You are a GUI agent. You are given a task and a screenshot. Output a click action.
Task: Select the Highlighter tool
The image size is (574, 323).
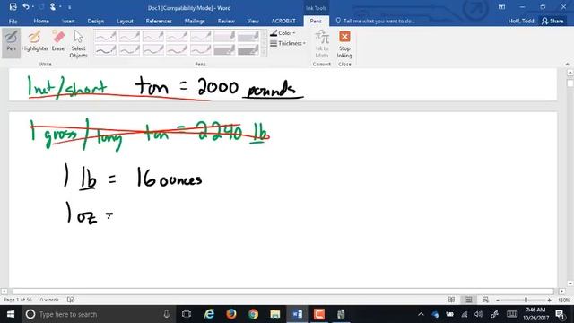pyautogui.click(x=35, y=42)
